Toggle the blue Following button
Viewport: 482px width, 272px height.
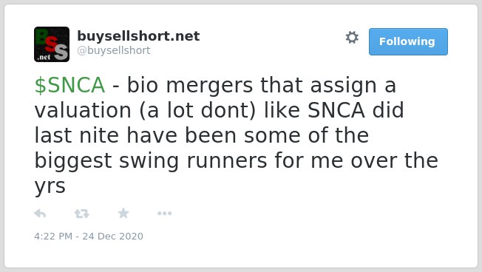coord(408,42)
